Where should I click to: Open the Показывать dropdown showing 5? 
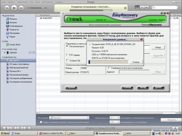[115, 118]
